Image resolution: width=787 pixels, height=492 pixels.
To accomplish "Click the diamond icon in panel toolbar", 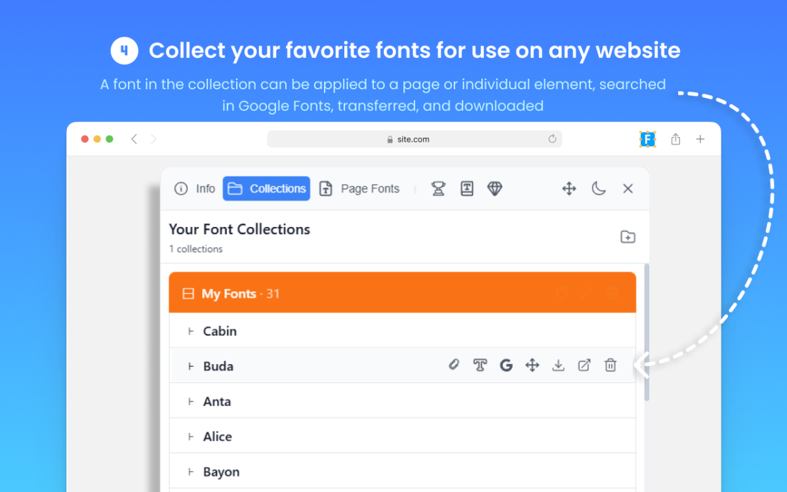I will 494,189.
